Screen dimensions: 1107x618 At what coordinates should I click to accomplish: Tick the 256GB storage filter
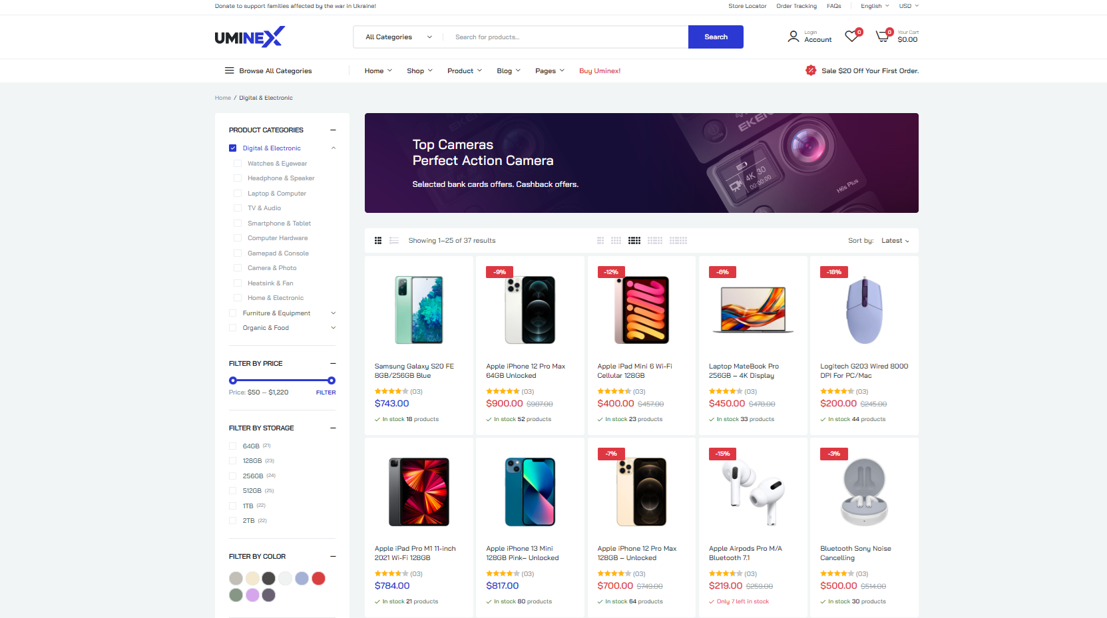(233, 476)
